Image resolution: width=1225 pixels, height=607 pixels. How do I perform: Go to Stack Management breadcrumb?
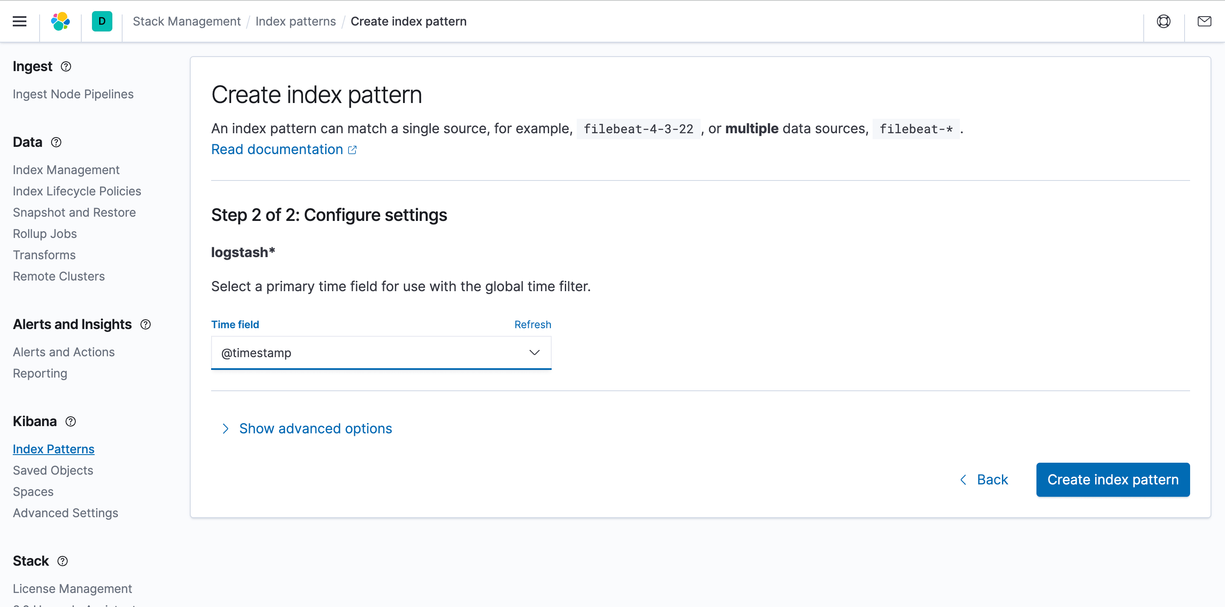[186, 21]
